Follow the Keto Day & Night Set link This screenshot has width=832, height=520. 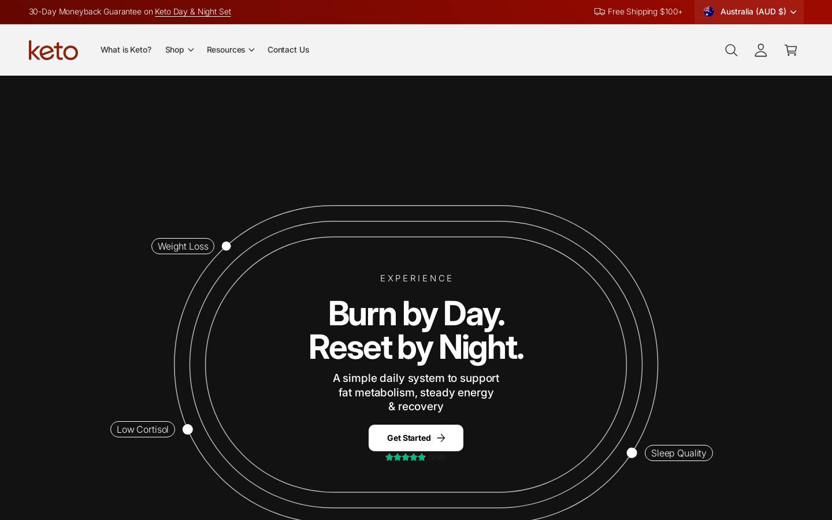[x=193, y=12]
